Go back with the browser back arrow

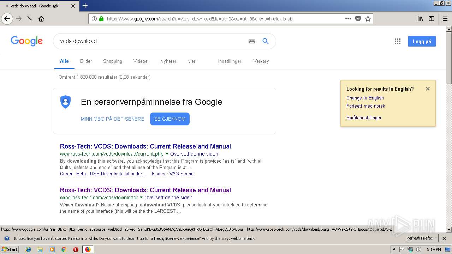tap(7, 19)
